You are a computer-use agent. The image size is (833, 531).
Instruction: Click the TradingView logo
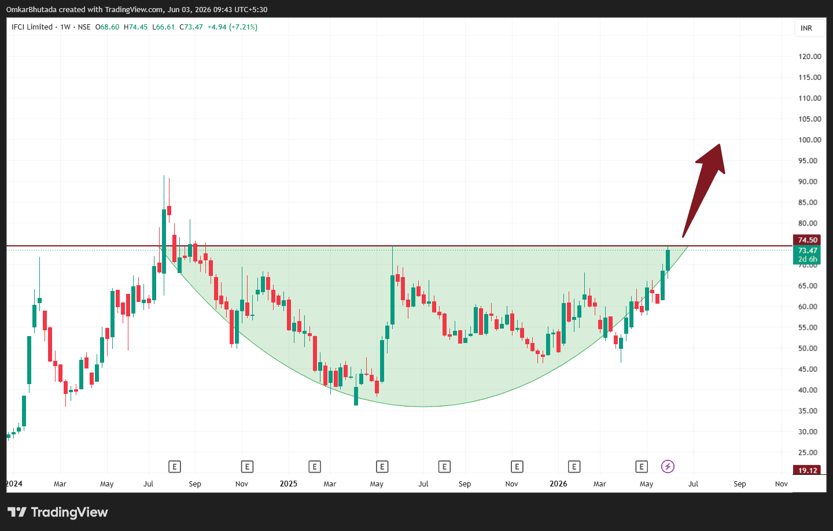[58, 512]
